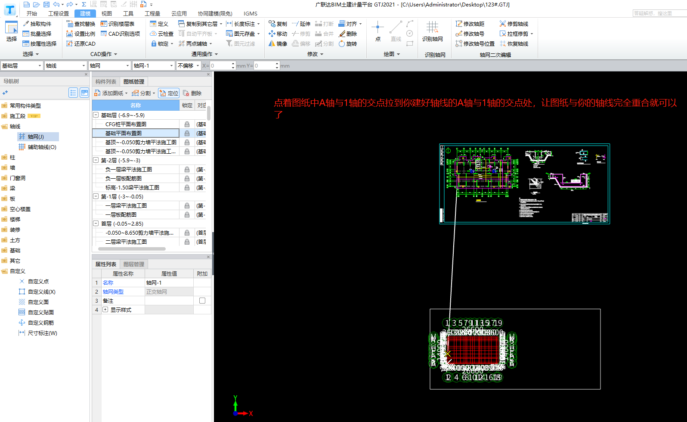Click 修剪轴线 trim axis tool
Image resolution: width=687 pixels, height=422 pixels.
[514, 24]
